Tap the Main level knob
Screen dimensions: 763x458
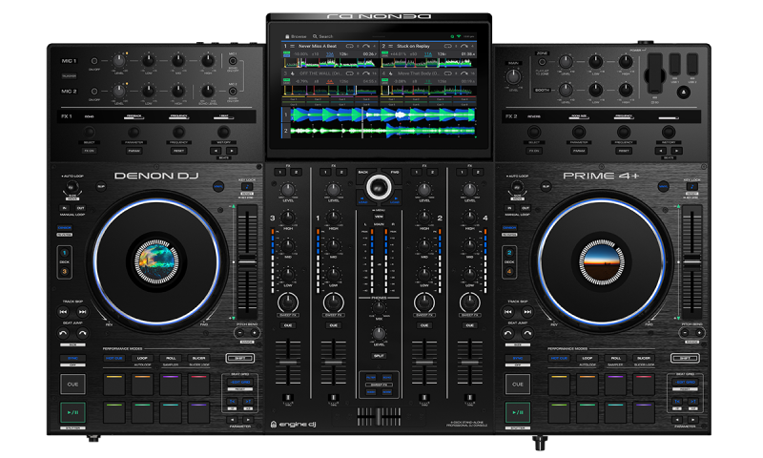(513, 76)
